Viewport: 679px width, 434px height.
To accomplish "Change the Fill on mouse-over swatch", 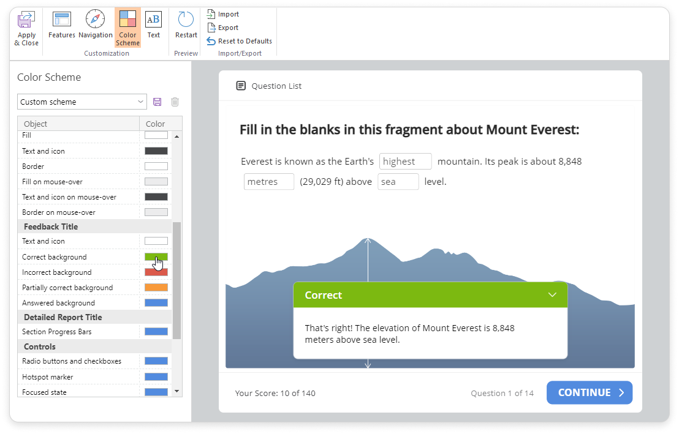I will click(156, 182).
